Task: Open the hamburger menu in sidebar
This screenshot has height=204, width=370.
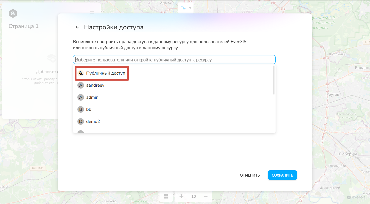Action: [x=92, y=13]
